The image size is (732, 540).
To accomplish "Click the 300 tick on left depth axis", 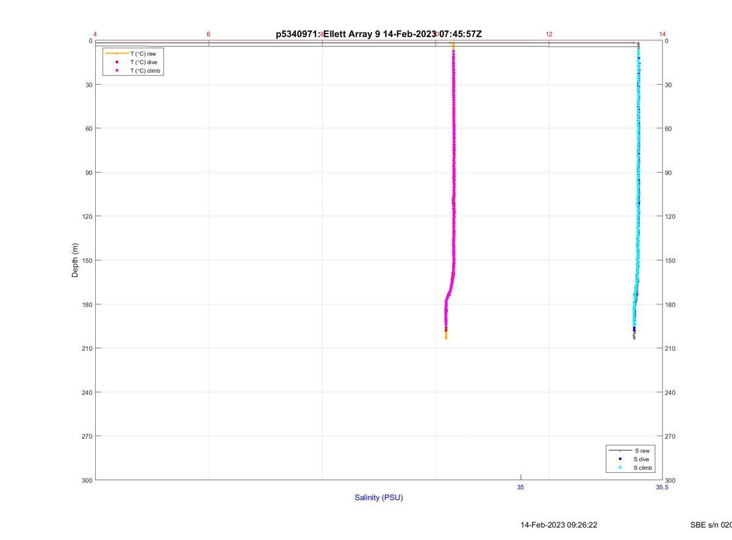I will [x=87, y=480].
